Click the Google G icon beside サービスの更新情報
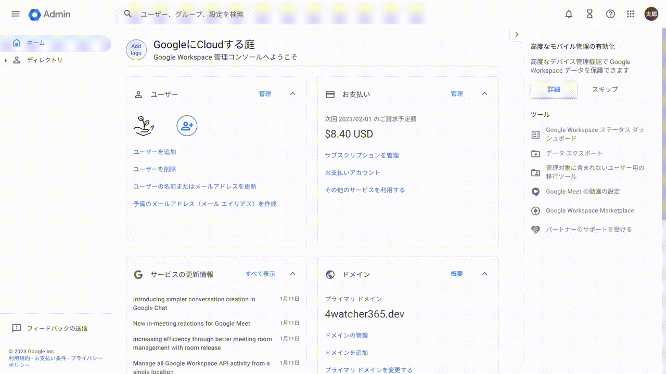 pos(138,274)
